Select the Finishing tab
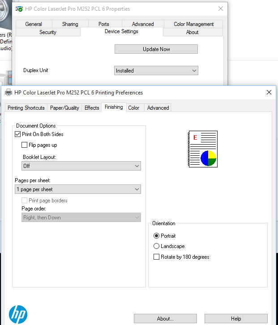Screen dimensions: 278x325 pos(114,107)
